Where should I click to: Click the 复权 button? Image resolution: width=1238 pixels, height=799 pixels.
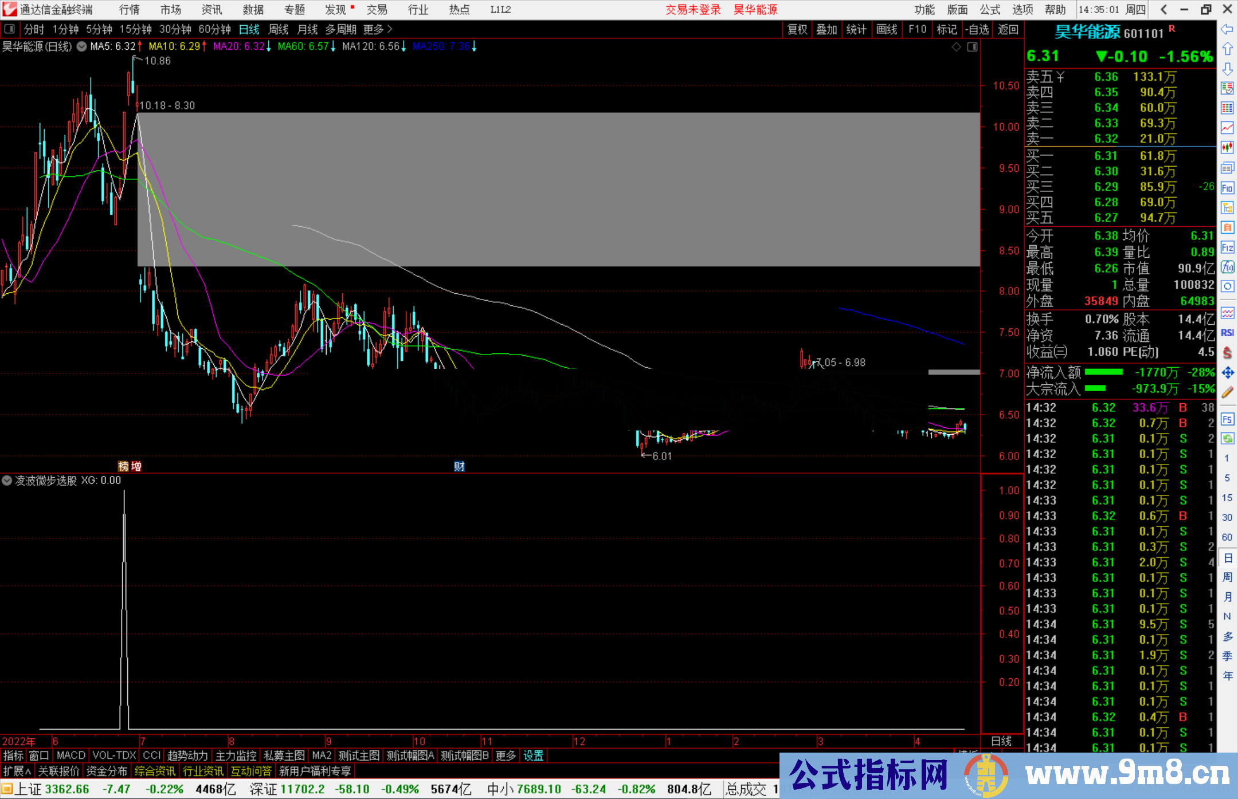coord(797,29)
